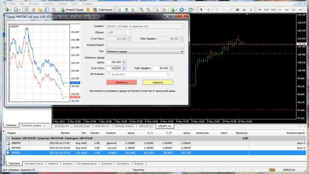The image size is (309, 174).
Task: Select the horizontal line drawing tool
Action: [224, 10]
